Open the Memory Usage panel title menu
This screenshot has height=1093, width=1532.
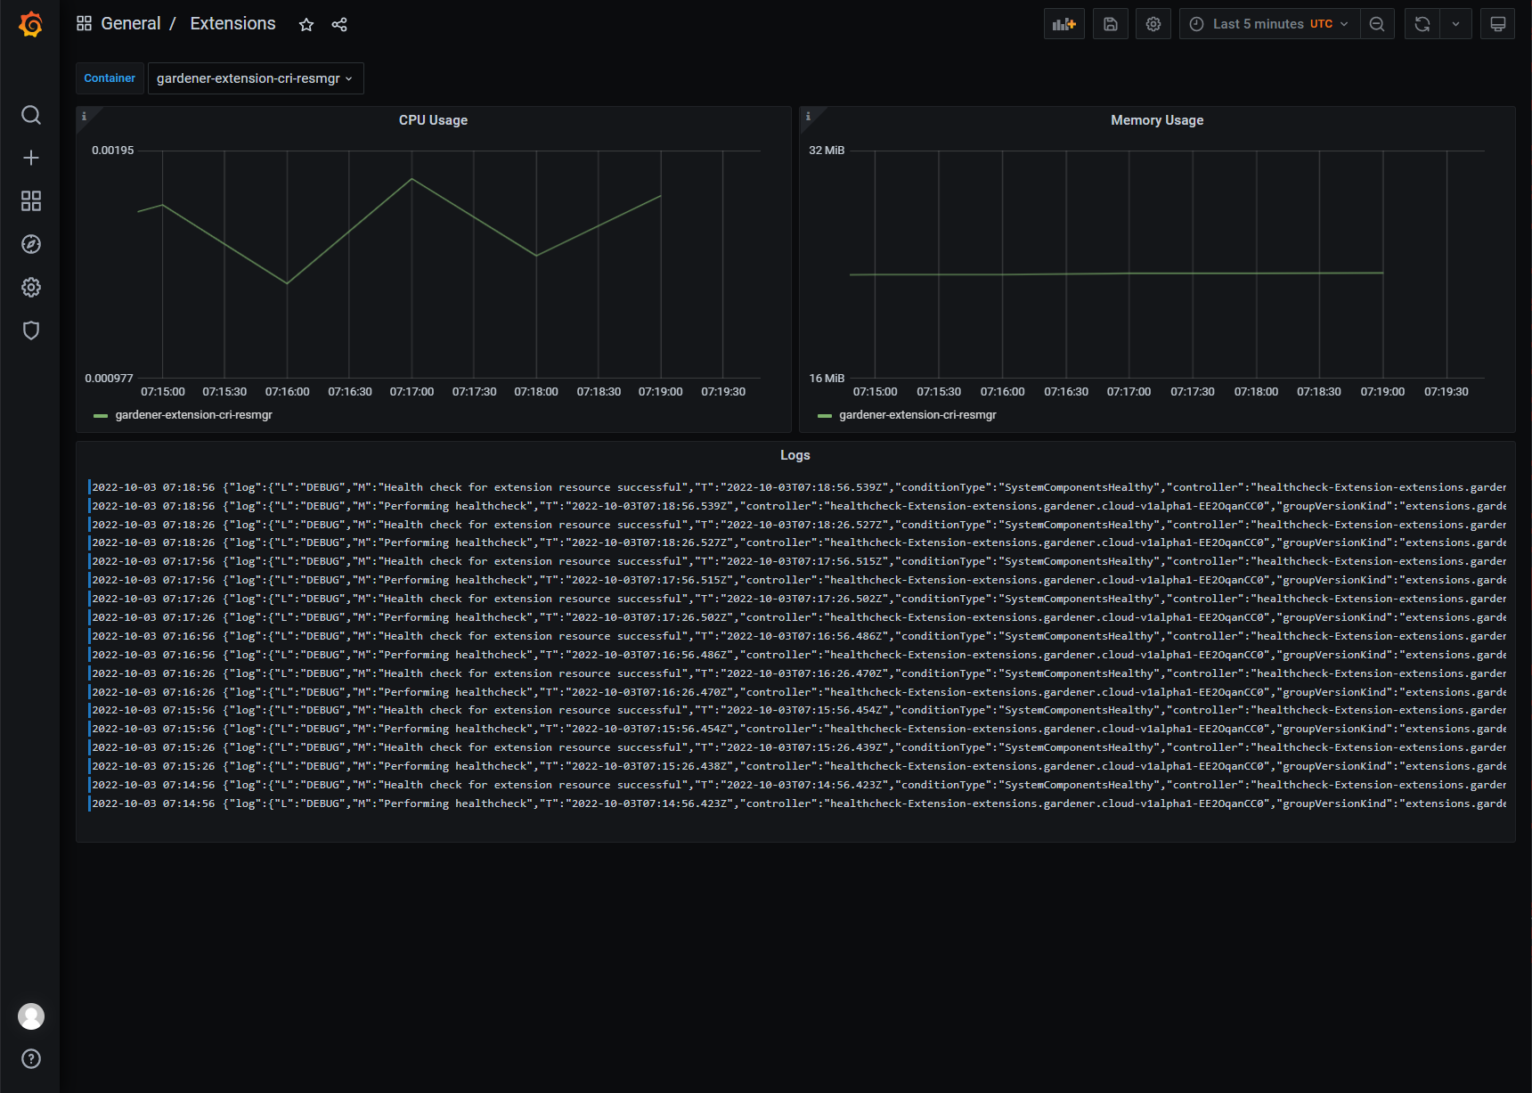click(x=1157, y=120)
